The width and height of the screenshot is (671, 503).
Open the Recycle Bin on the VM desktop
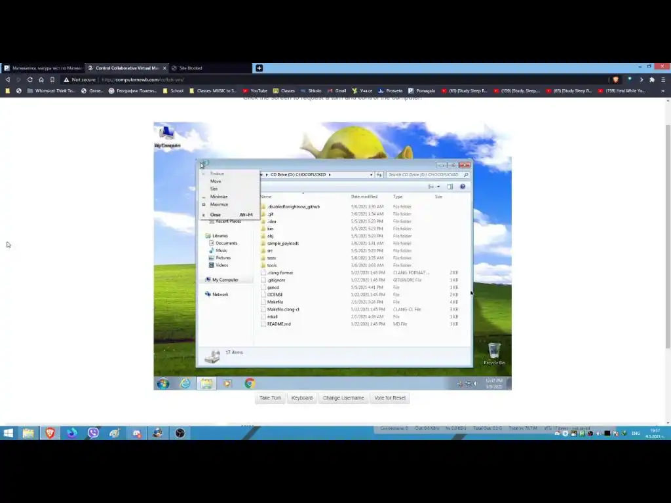click(494, 354)
